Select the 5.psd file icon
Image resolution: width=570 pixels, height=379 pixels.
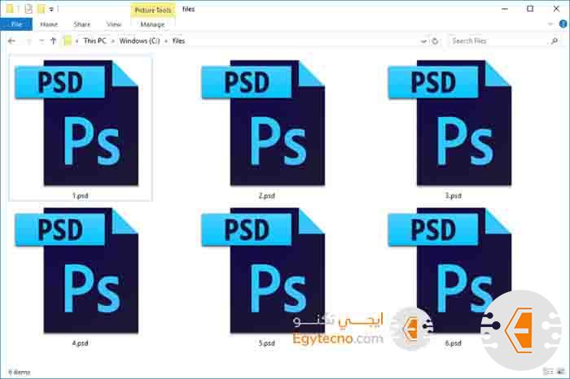coord(263,271)
